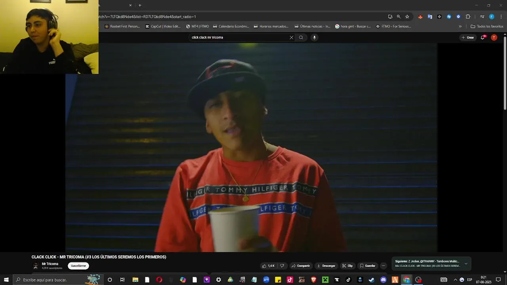Click the red fox extension icon
Screen dimensions: 507x285
pyautogui.click(x=420, y=17)
